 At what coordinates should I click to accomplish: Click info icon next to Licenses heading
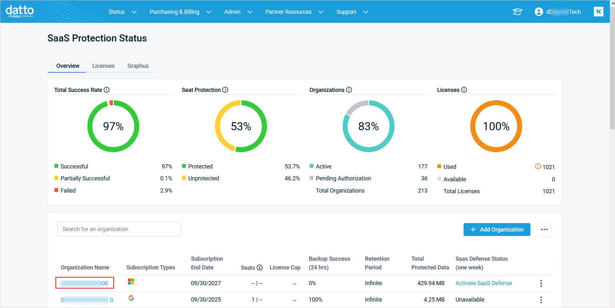pyautogui.click(x=464, y=90)
